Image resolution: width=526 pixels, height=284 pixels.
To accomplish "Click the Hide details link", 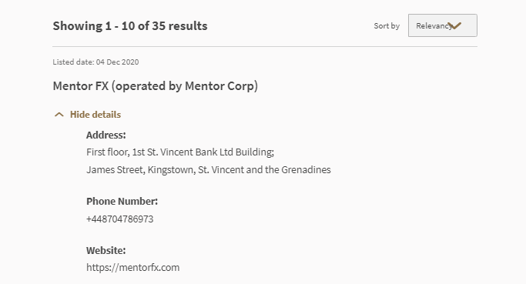I will coord(95,115).
